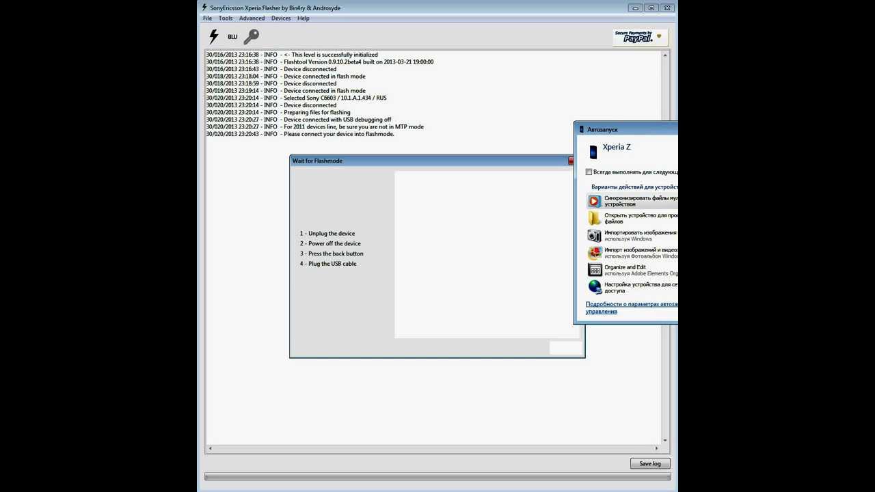Click the Flashtool lightning icon in title bar
875x492 pixels.
(x=204, y=8)
